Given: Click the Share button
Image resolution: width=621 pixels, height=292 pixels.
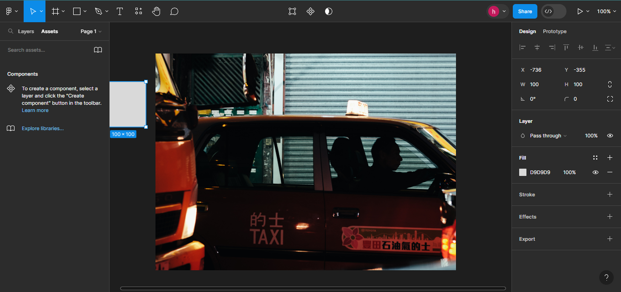Looking at the screenshot, I should coord(525,11).
